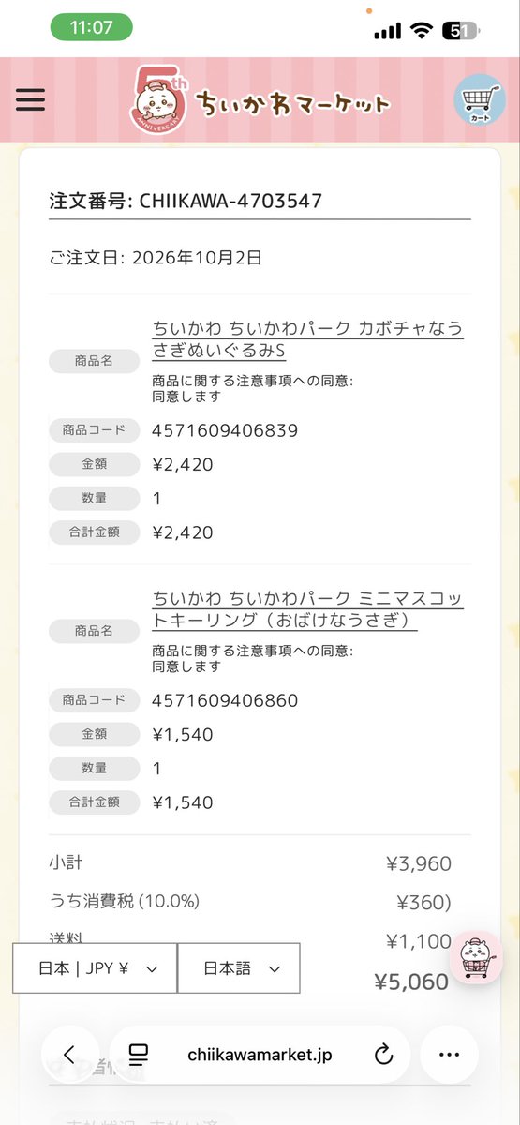Tap the chiikawamarket.jp address bar
Image resolution: width=520 pixels, height=1125 pixels.
coord(260,1054)
